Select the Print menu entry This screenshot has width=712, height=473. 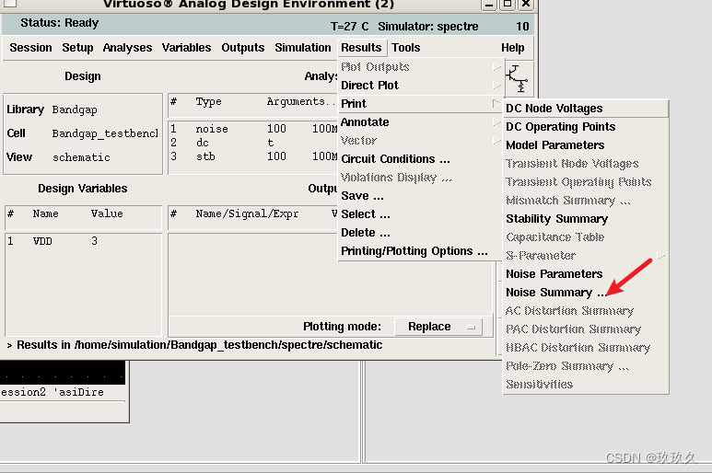[x=420, y=104]
